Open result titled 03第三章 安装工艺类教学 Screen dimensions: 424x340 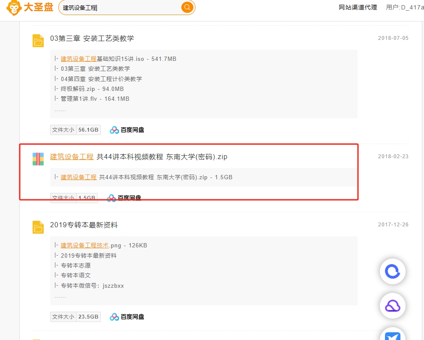tap(92, 39)
